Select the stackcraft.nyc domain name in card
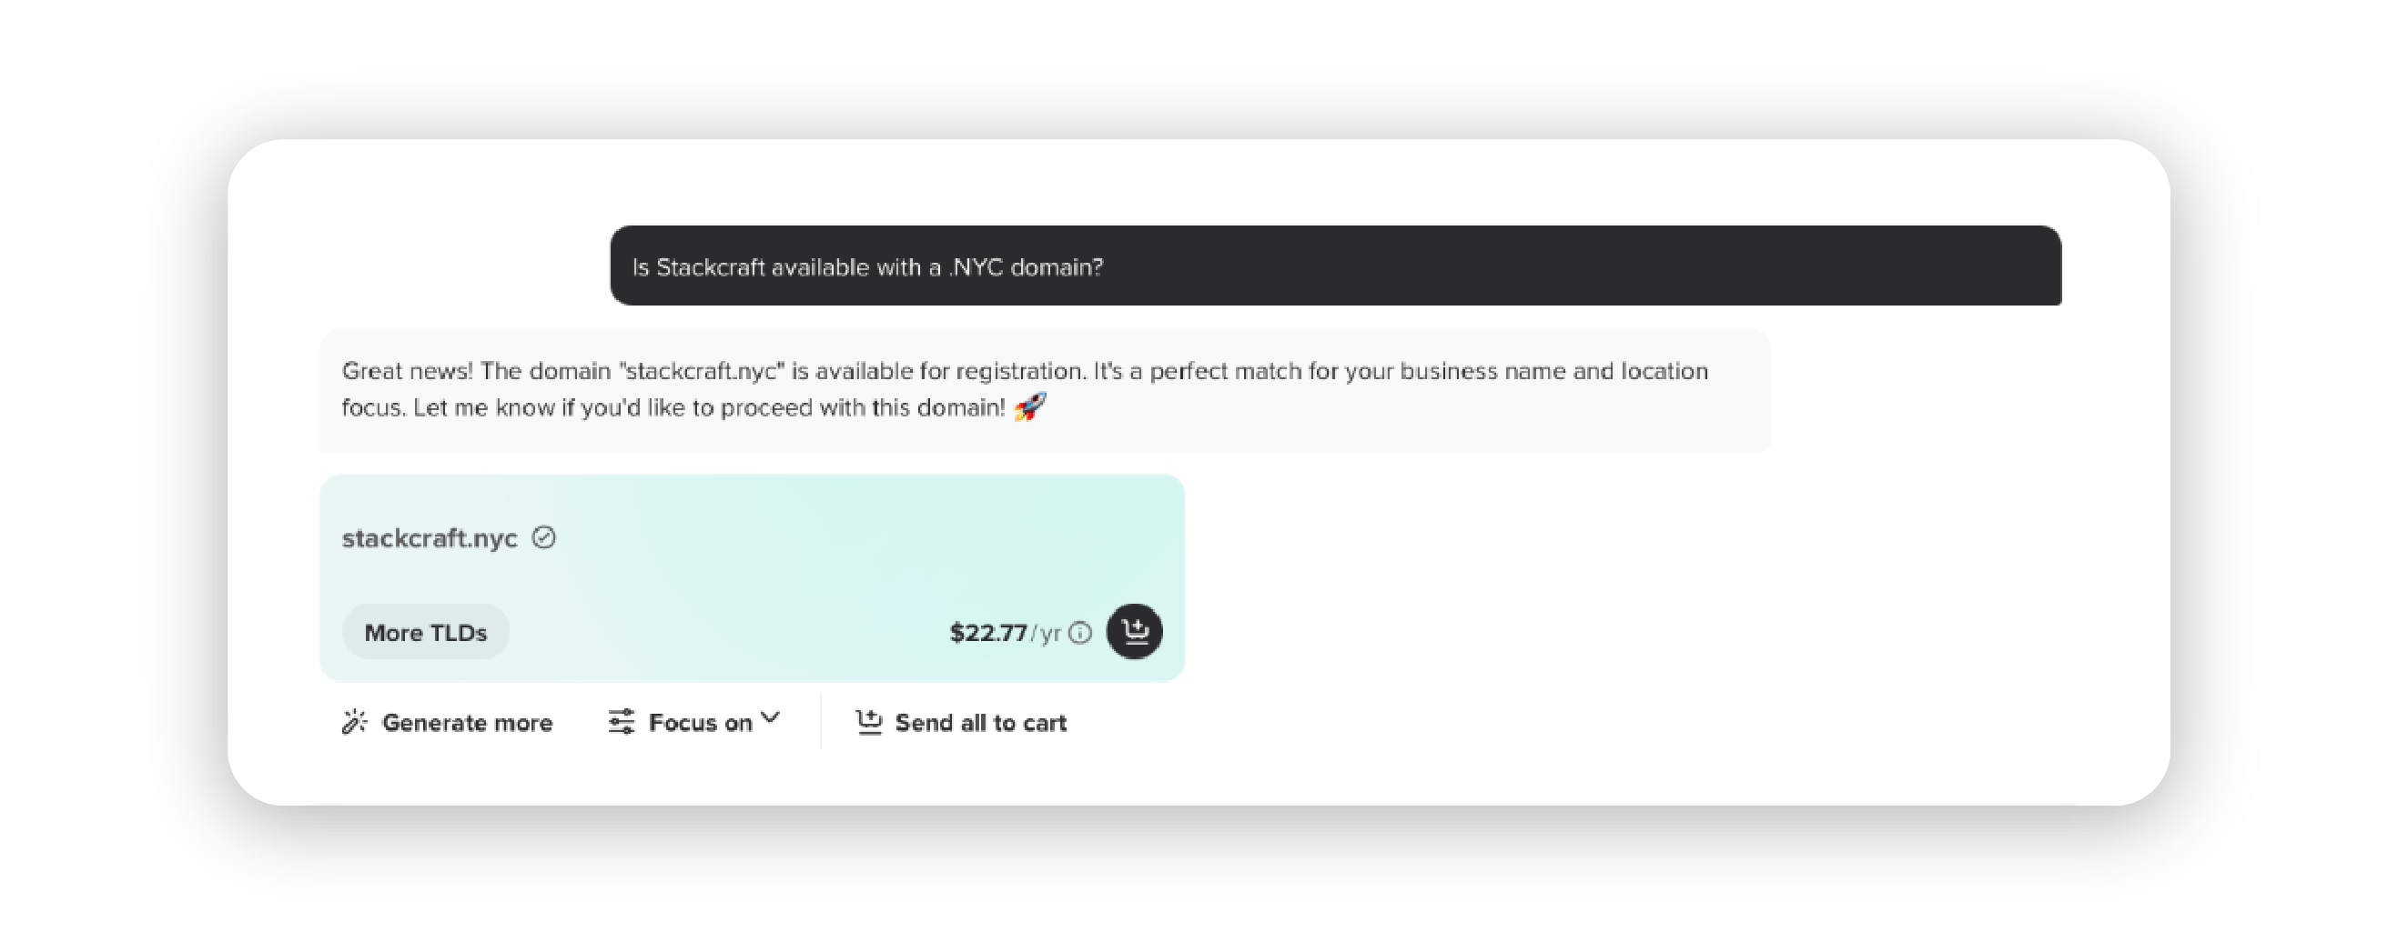The height and width of the screenshot is (942, 2398). (430, 538)
